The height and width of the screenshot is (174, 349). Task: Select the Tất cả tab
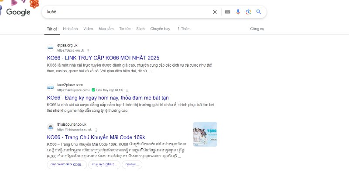tap(52, 29)
